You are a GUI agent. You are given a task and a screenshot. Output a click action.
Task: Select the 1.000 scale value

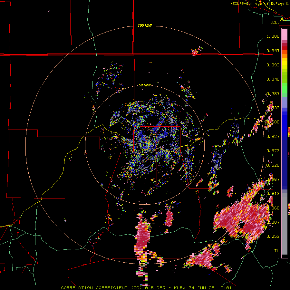click(x=273, y=36)
